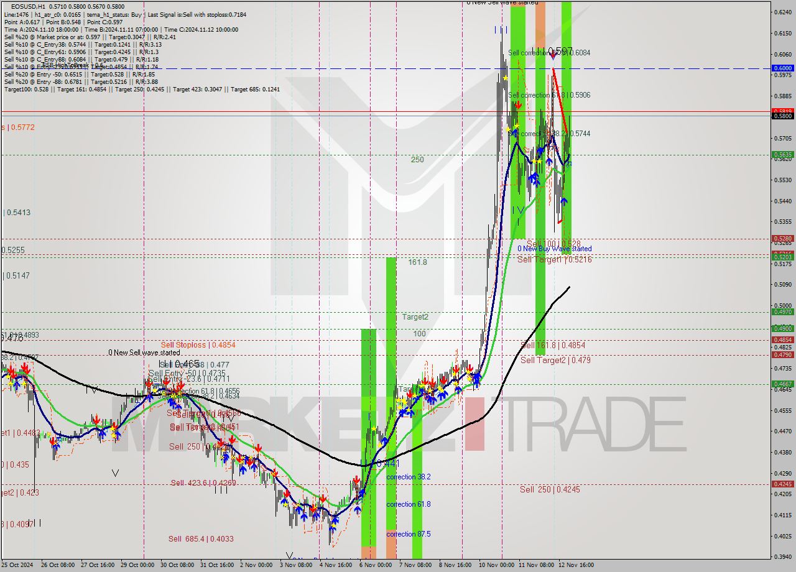Click 'Sell 685.4 | 0.4033' label
Image resolution: width=796 pixels, height=572 pixels.
201,539
